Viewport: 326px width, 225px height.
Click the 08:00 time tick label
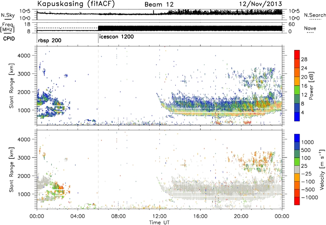click(119, 216)
